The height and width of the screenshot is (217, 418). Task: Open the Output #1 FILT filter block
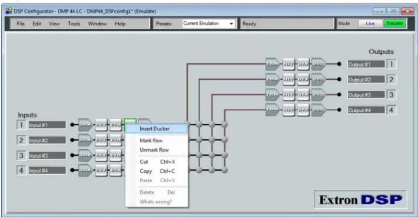point(289,64)
